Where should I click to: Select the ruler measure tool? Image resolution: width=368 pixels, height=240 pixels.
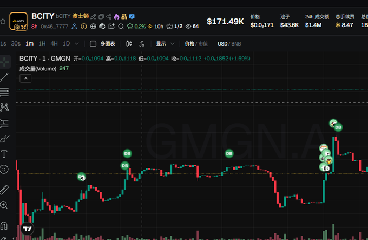4,190
